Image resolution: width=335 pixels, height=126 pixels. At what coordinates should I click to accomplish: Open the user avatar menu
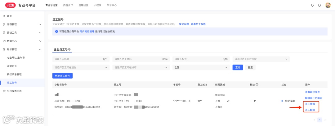(x=328, y=5)
